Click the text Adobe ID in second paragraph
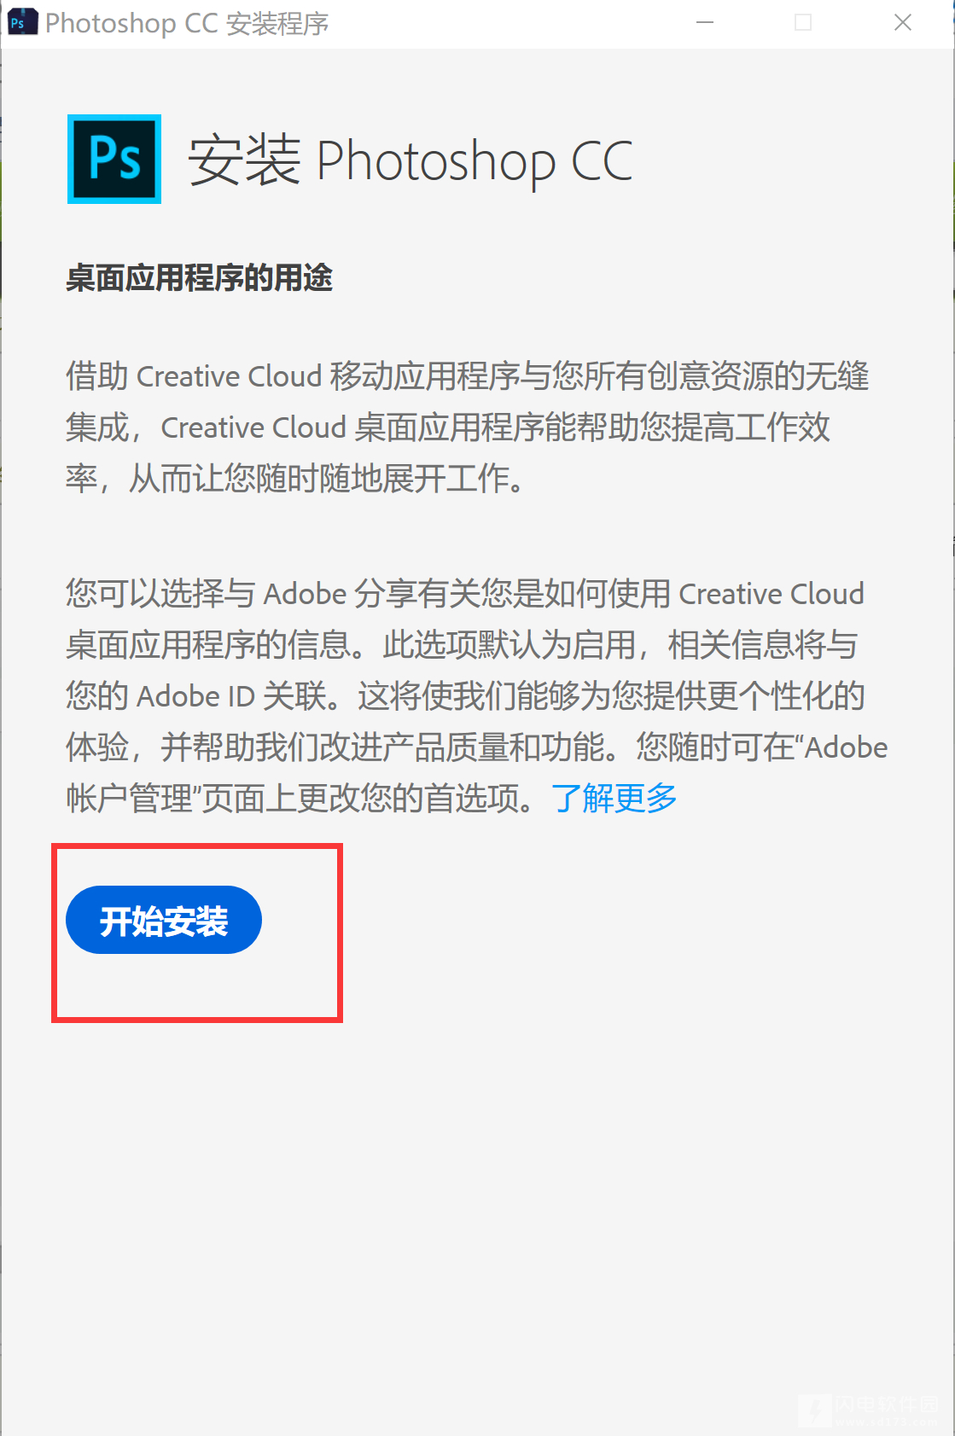Screen dimensions: 955x1436 coord(195,696)
